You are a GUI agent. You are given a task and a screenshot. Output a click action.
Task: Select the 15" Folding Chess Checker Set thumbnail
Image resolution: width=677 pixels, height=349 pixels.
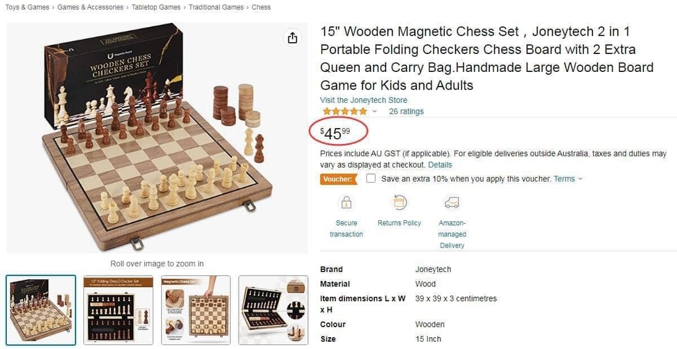(x=118, y=310)
